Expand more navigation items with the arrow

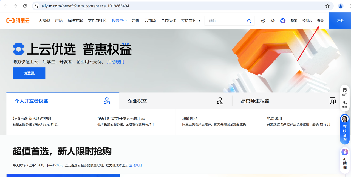200,21
